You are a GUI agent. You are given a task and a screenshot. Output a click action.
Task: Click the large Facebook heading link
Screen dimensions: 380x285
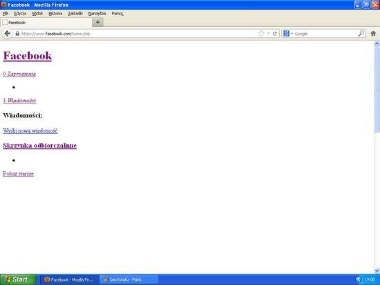tap(28, 56)
